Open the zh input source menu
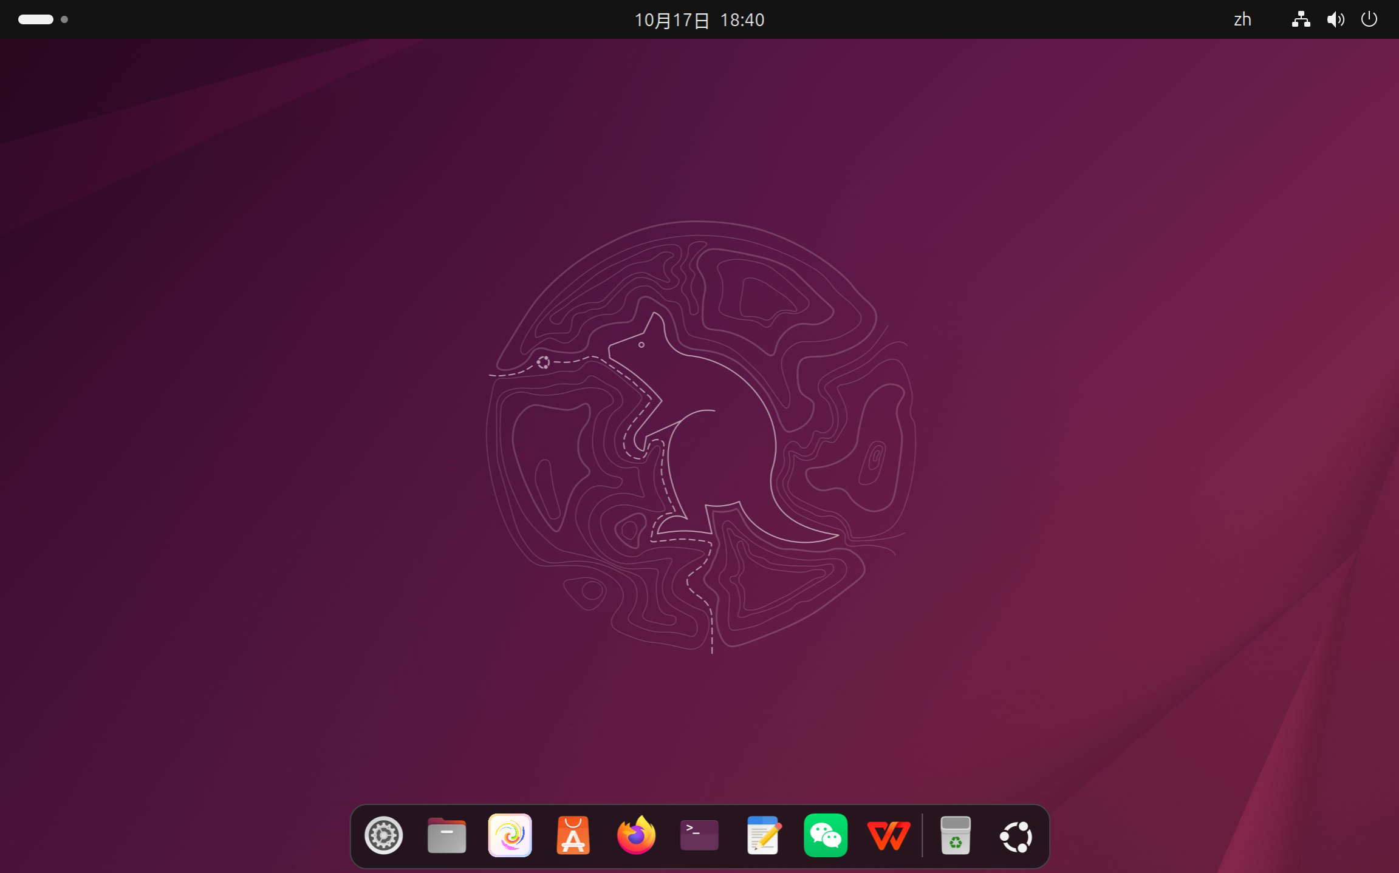The width and height of the screenshot is (1399, 873). (1243, 19)
